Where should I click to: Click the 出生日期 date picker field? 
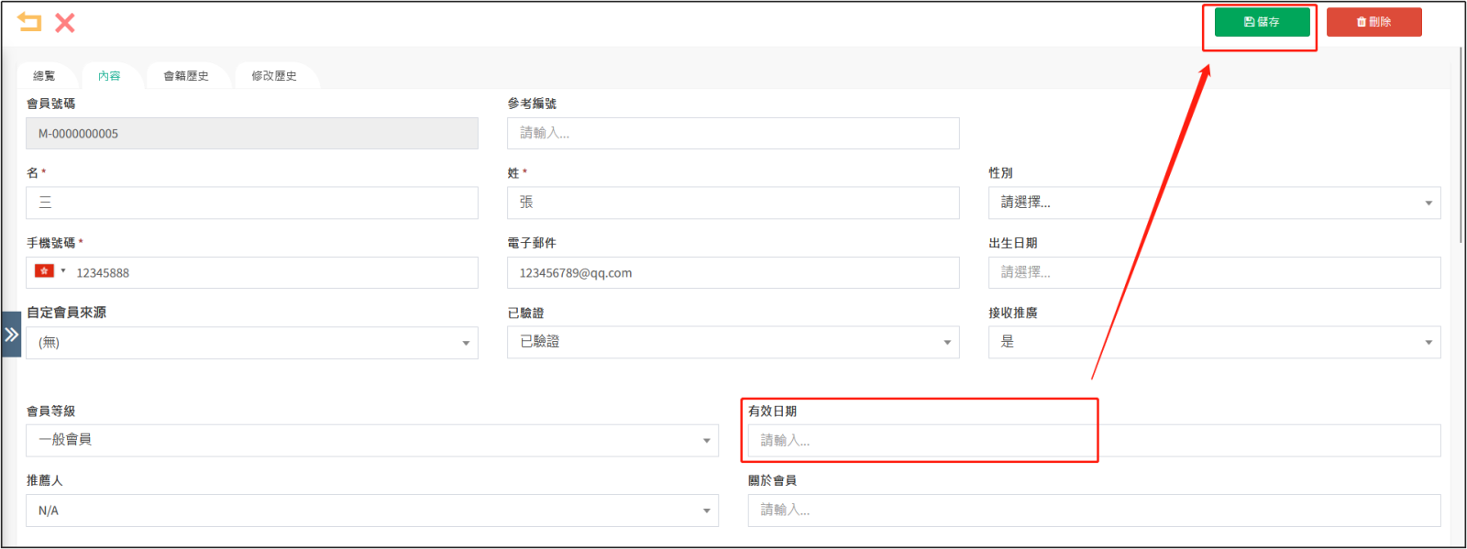pyautogui.click(x=1214, y=272)
